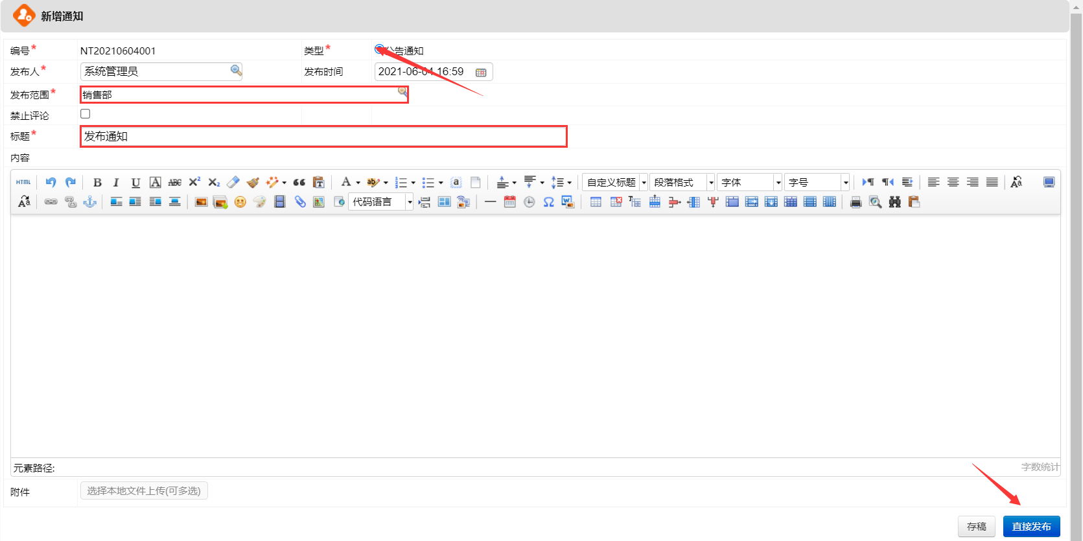The height and width of the screenshot is (541, 1083).
Task: Toggle subscript formatting
Action: [x=214, y=182]
